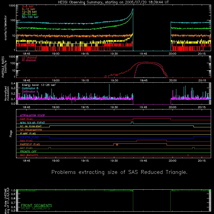This screenshot has height=214, width=214.
Task: Select the red 3-6 keV legend label
Action: pos(28,6)
